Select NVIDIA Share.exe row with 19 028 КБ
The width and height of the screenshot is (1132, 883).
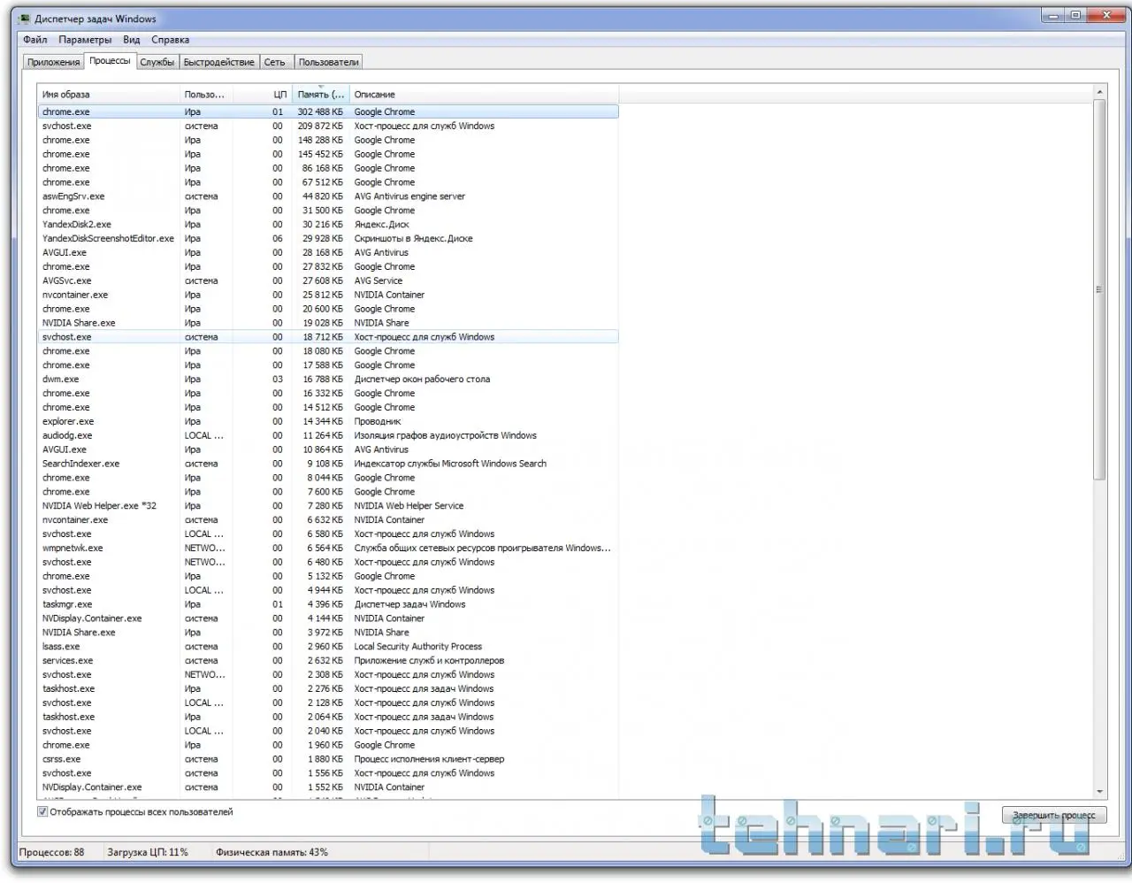(328, 323)
